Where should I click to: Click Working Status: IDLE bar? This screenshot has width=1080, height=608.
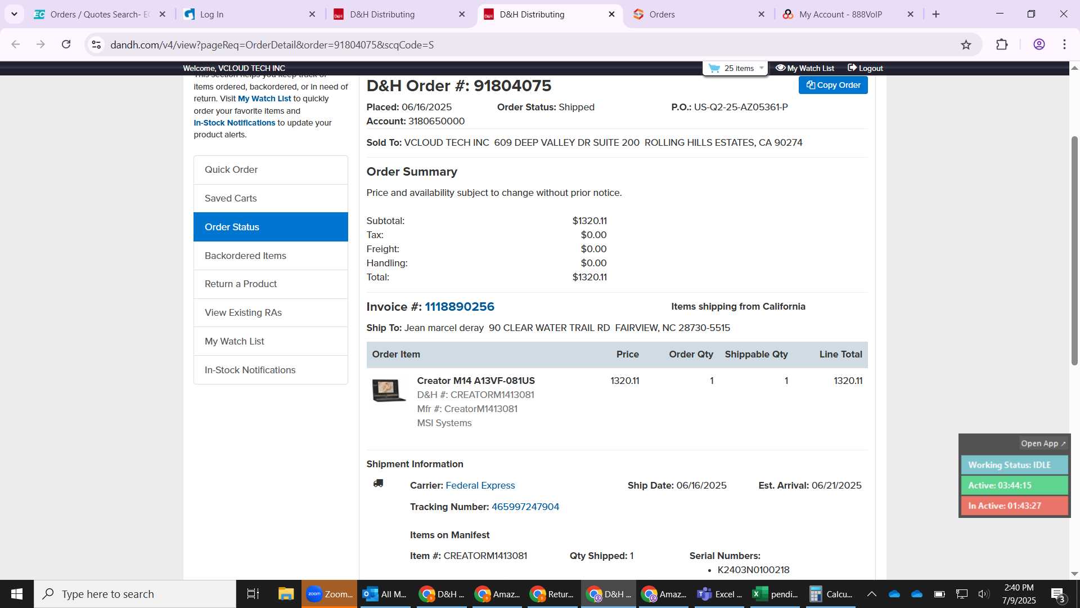tap(1014, 465)
